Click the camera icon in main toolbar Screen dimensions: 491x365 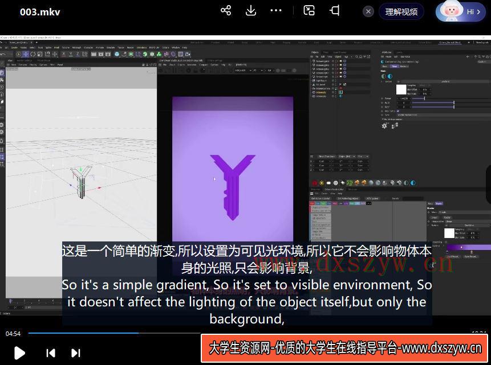188,54
